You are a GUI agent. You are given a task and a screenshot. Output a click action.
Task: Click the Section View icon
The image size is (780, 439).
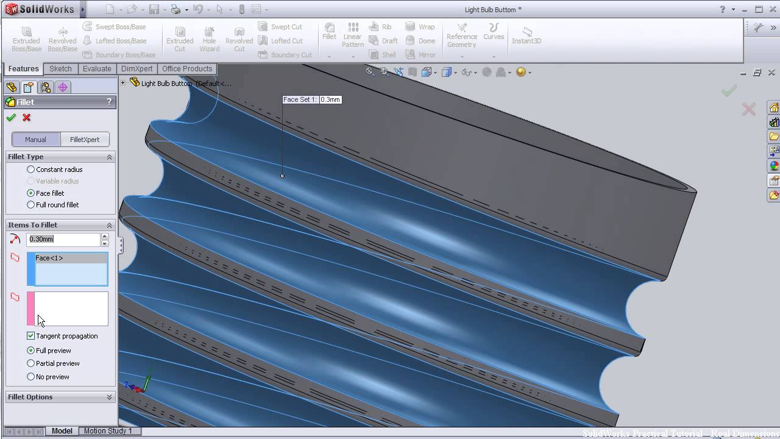click(413, 72)
